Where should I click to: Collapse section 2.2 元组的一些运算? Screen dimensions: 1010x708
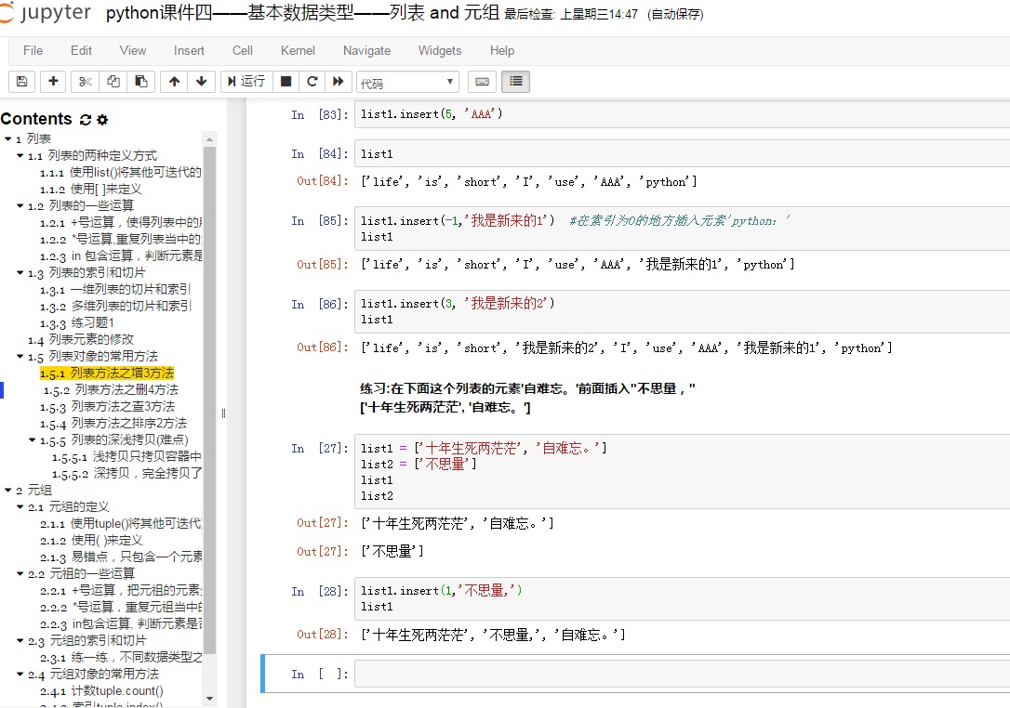click(20, 574)
